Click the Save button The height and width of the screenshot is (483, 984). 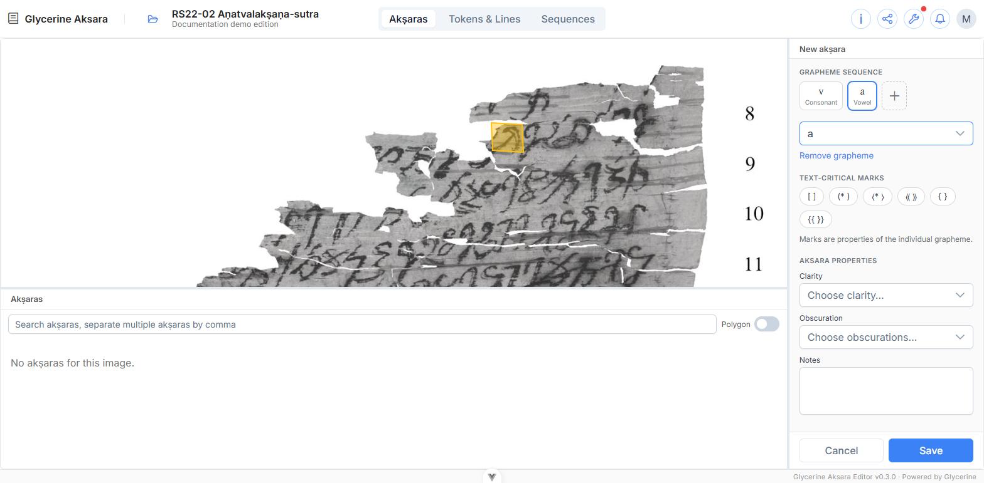coord(931,450)
